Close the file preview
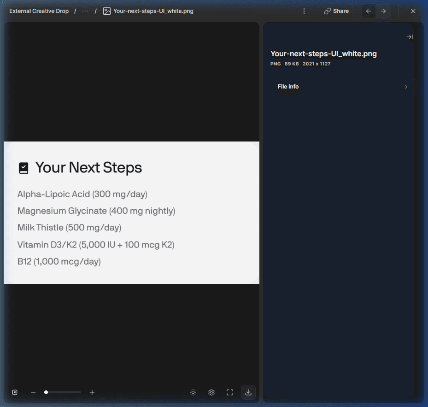428x407 pixels. pyautogui.click(x=413, y=11)
